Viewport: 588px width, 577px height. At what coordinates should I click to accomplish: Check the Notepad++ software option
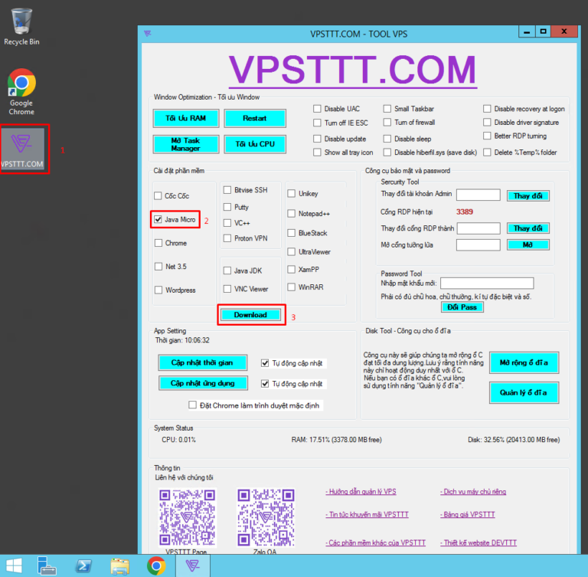coord(292,214)
